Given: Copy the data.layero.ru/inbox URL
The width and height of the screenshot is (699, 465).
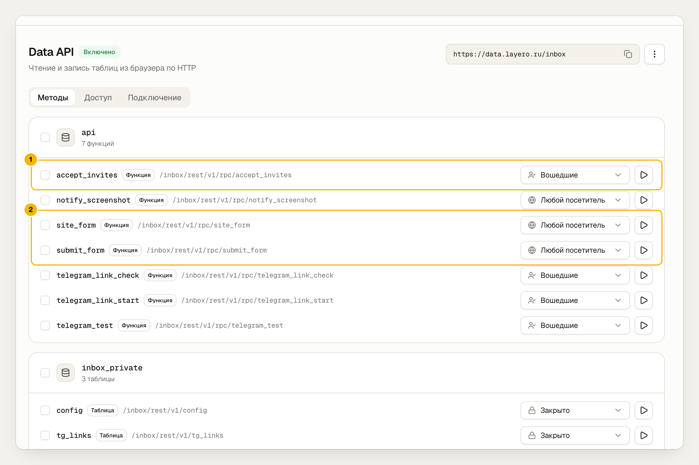Looking at the screenshot, I should 628,54.
